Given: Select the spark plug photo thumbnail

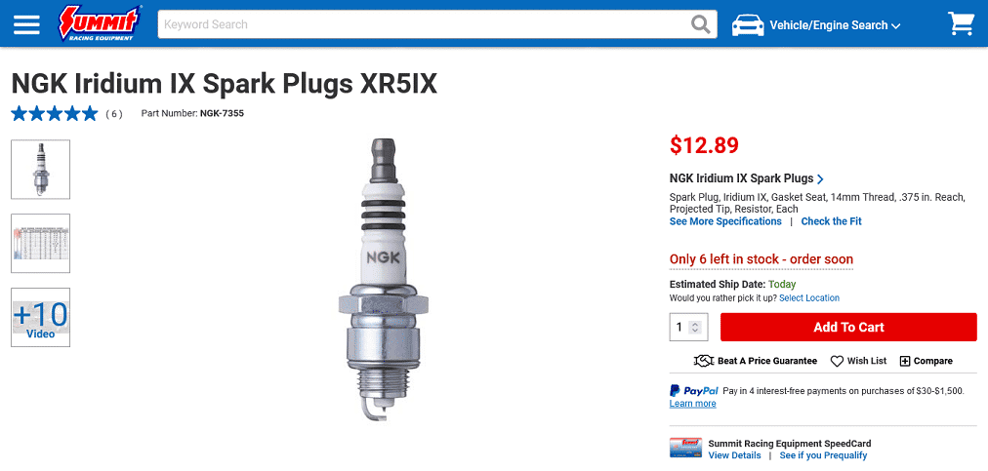Looking at the screenshot, I should 40,170.
